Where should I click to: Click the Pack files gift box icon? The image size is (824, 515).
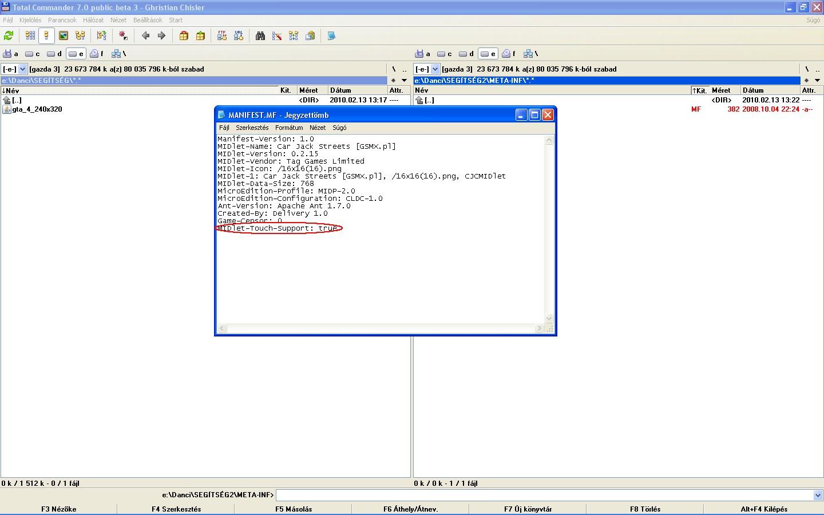184,35
